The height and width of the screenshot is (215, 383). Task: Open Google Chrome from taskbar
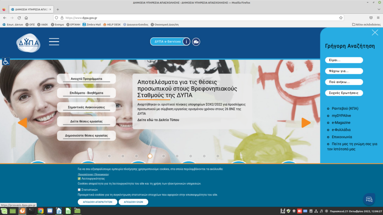(40, 211)
